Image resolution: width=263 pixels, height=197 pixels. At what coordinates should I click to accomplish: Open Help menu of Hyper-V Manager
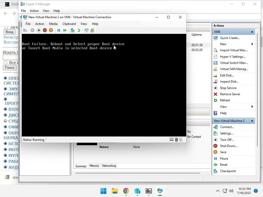[x=57, y=11]
